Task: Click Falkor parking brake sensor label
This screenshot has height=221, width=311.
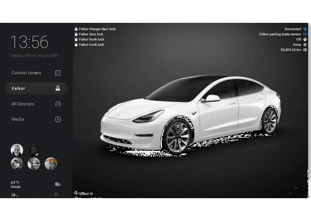Action: pyautogui.click(x=280, y=34)
